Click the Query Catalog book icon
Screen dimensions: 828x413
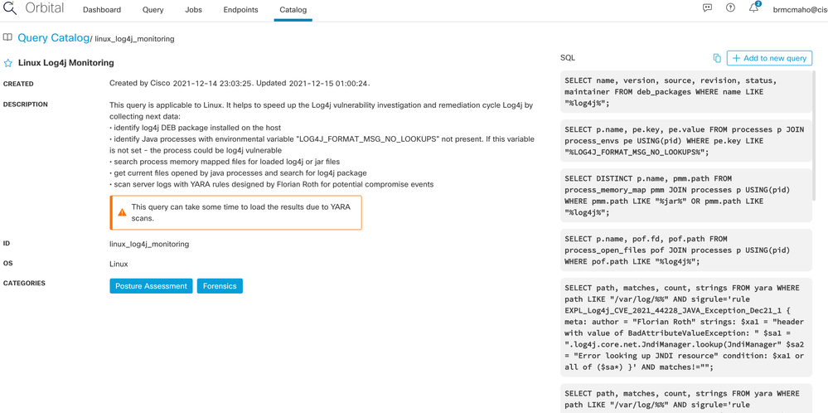pos(7,38)
